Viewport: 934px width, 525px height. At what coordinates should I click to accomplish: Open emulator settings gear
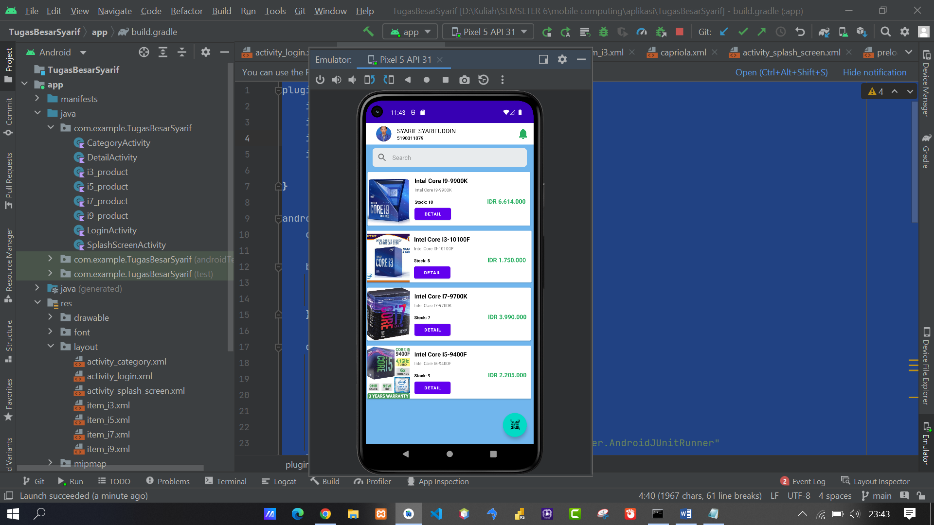562,59
